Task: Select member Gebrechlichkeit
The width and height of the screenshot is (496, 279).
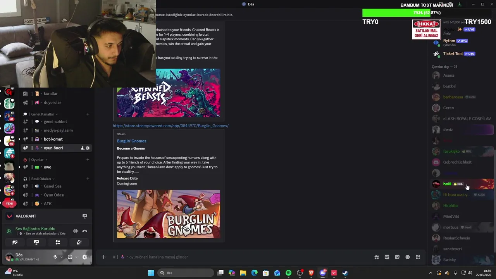Action: click(x=463, y=162)
